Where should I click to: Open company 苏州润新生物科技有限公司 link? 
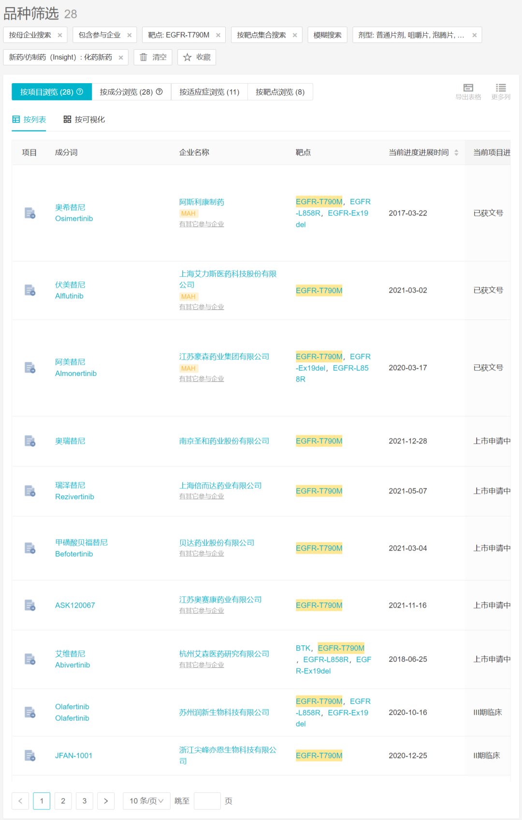pos(224,713)
